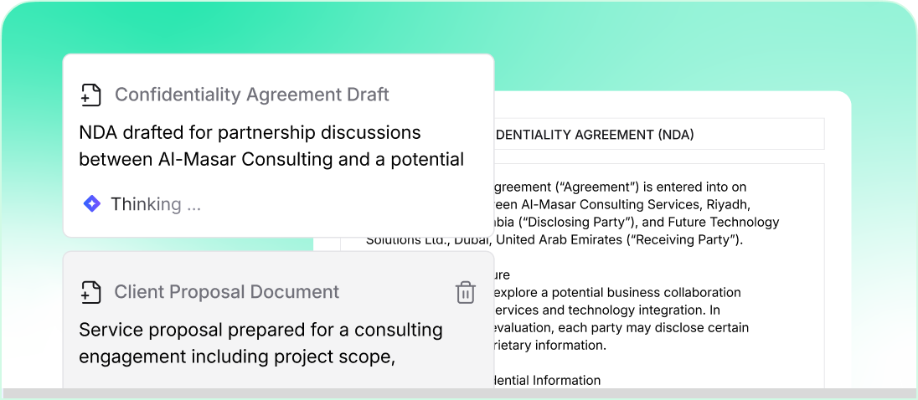This screenshot has width=918, height=400.
Task: Click the "rietary information." line in the preview
Action: (x=549, y=345)
